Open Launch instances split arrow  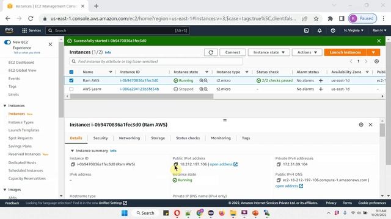point(373,52)
